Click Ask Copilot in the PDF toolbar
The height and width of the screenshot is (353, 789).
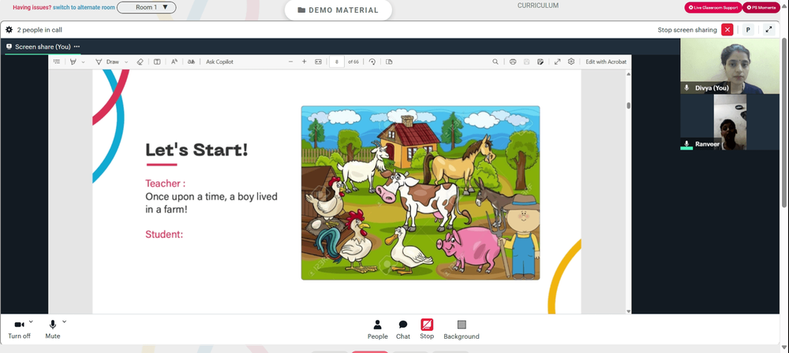(219, 61)
